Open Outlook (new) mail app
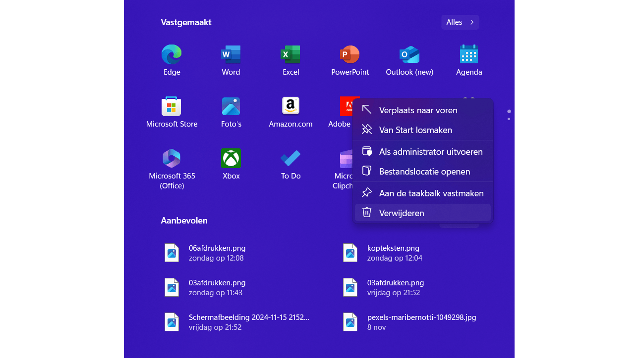 click(409, 60)
